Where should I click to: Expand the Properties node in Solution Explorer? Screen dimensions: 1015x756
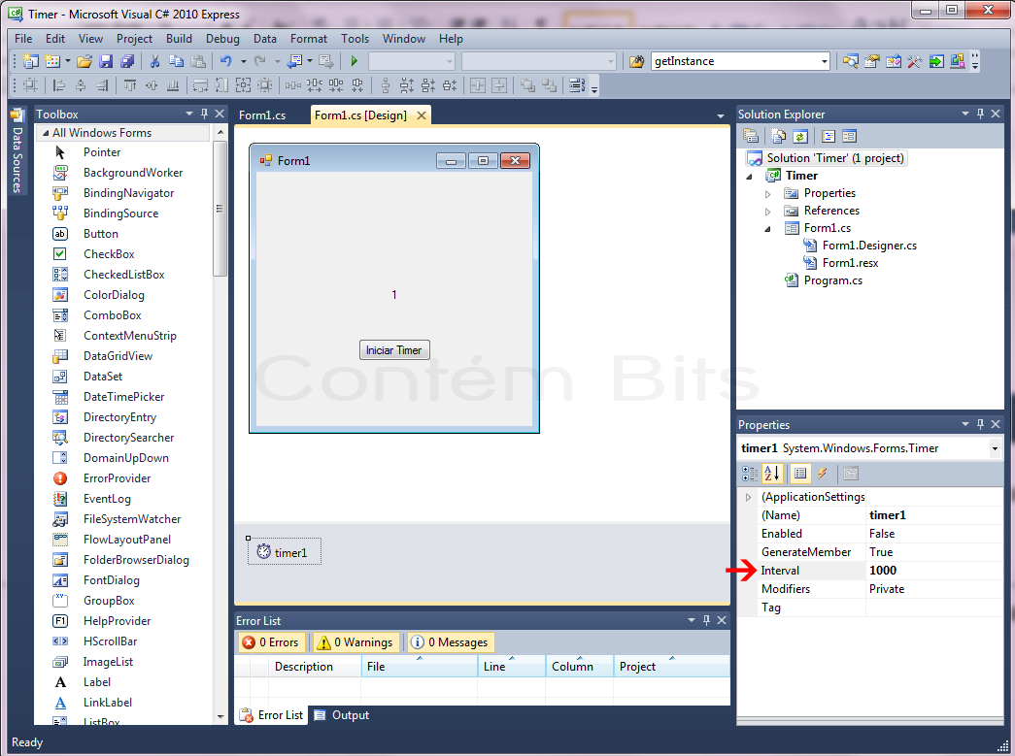pos(767,194)
